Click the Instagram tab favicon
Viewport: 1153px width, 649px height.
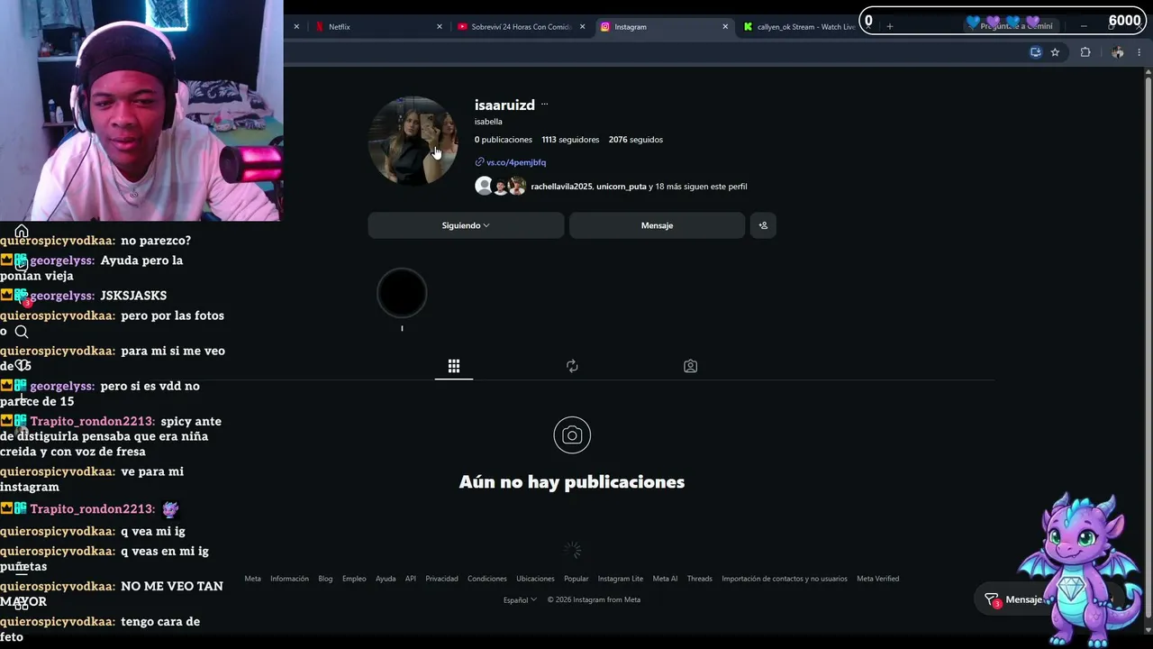605,27
